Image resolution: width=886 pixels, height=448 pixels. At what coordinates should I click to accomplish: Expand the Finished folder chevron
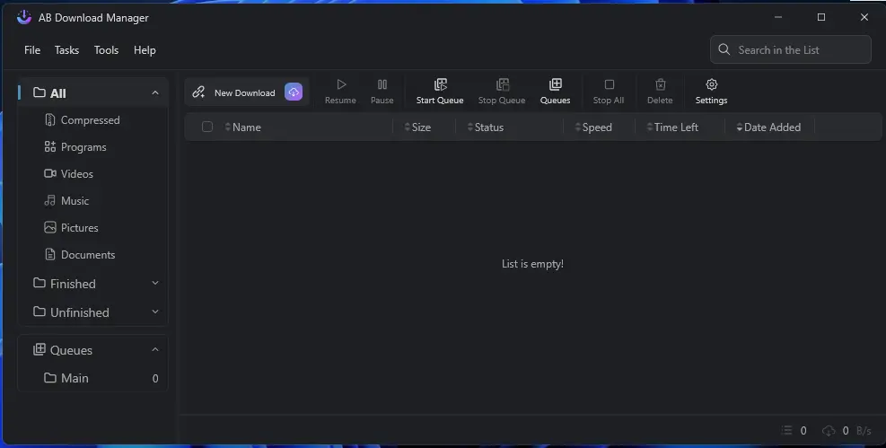pyautogui.click(x=155, y=283)
